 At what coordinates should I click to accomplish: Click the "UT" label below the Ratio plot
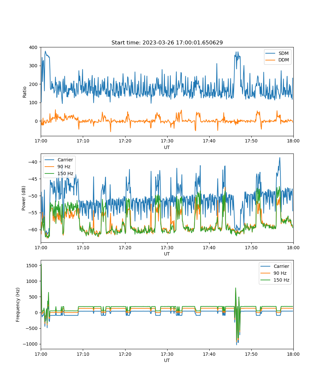[167, 147]
